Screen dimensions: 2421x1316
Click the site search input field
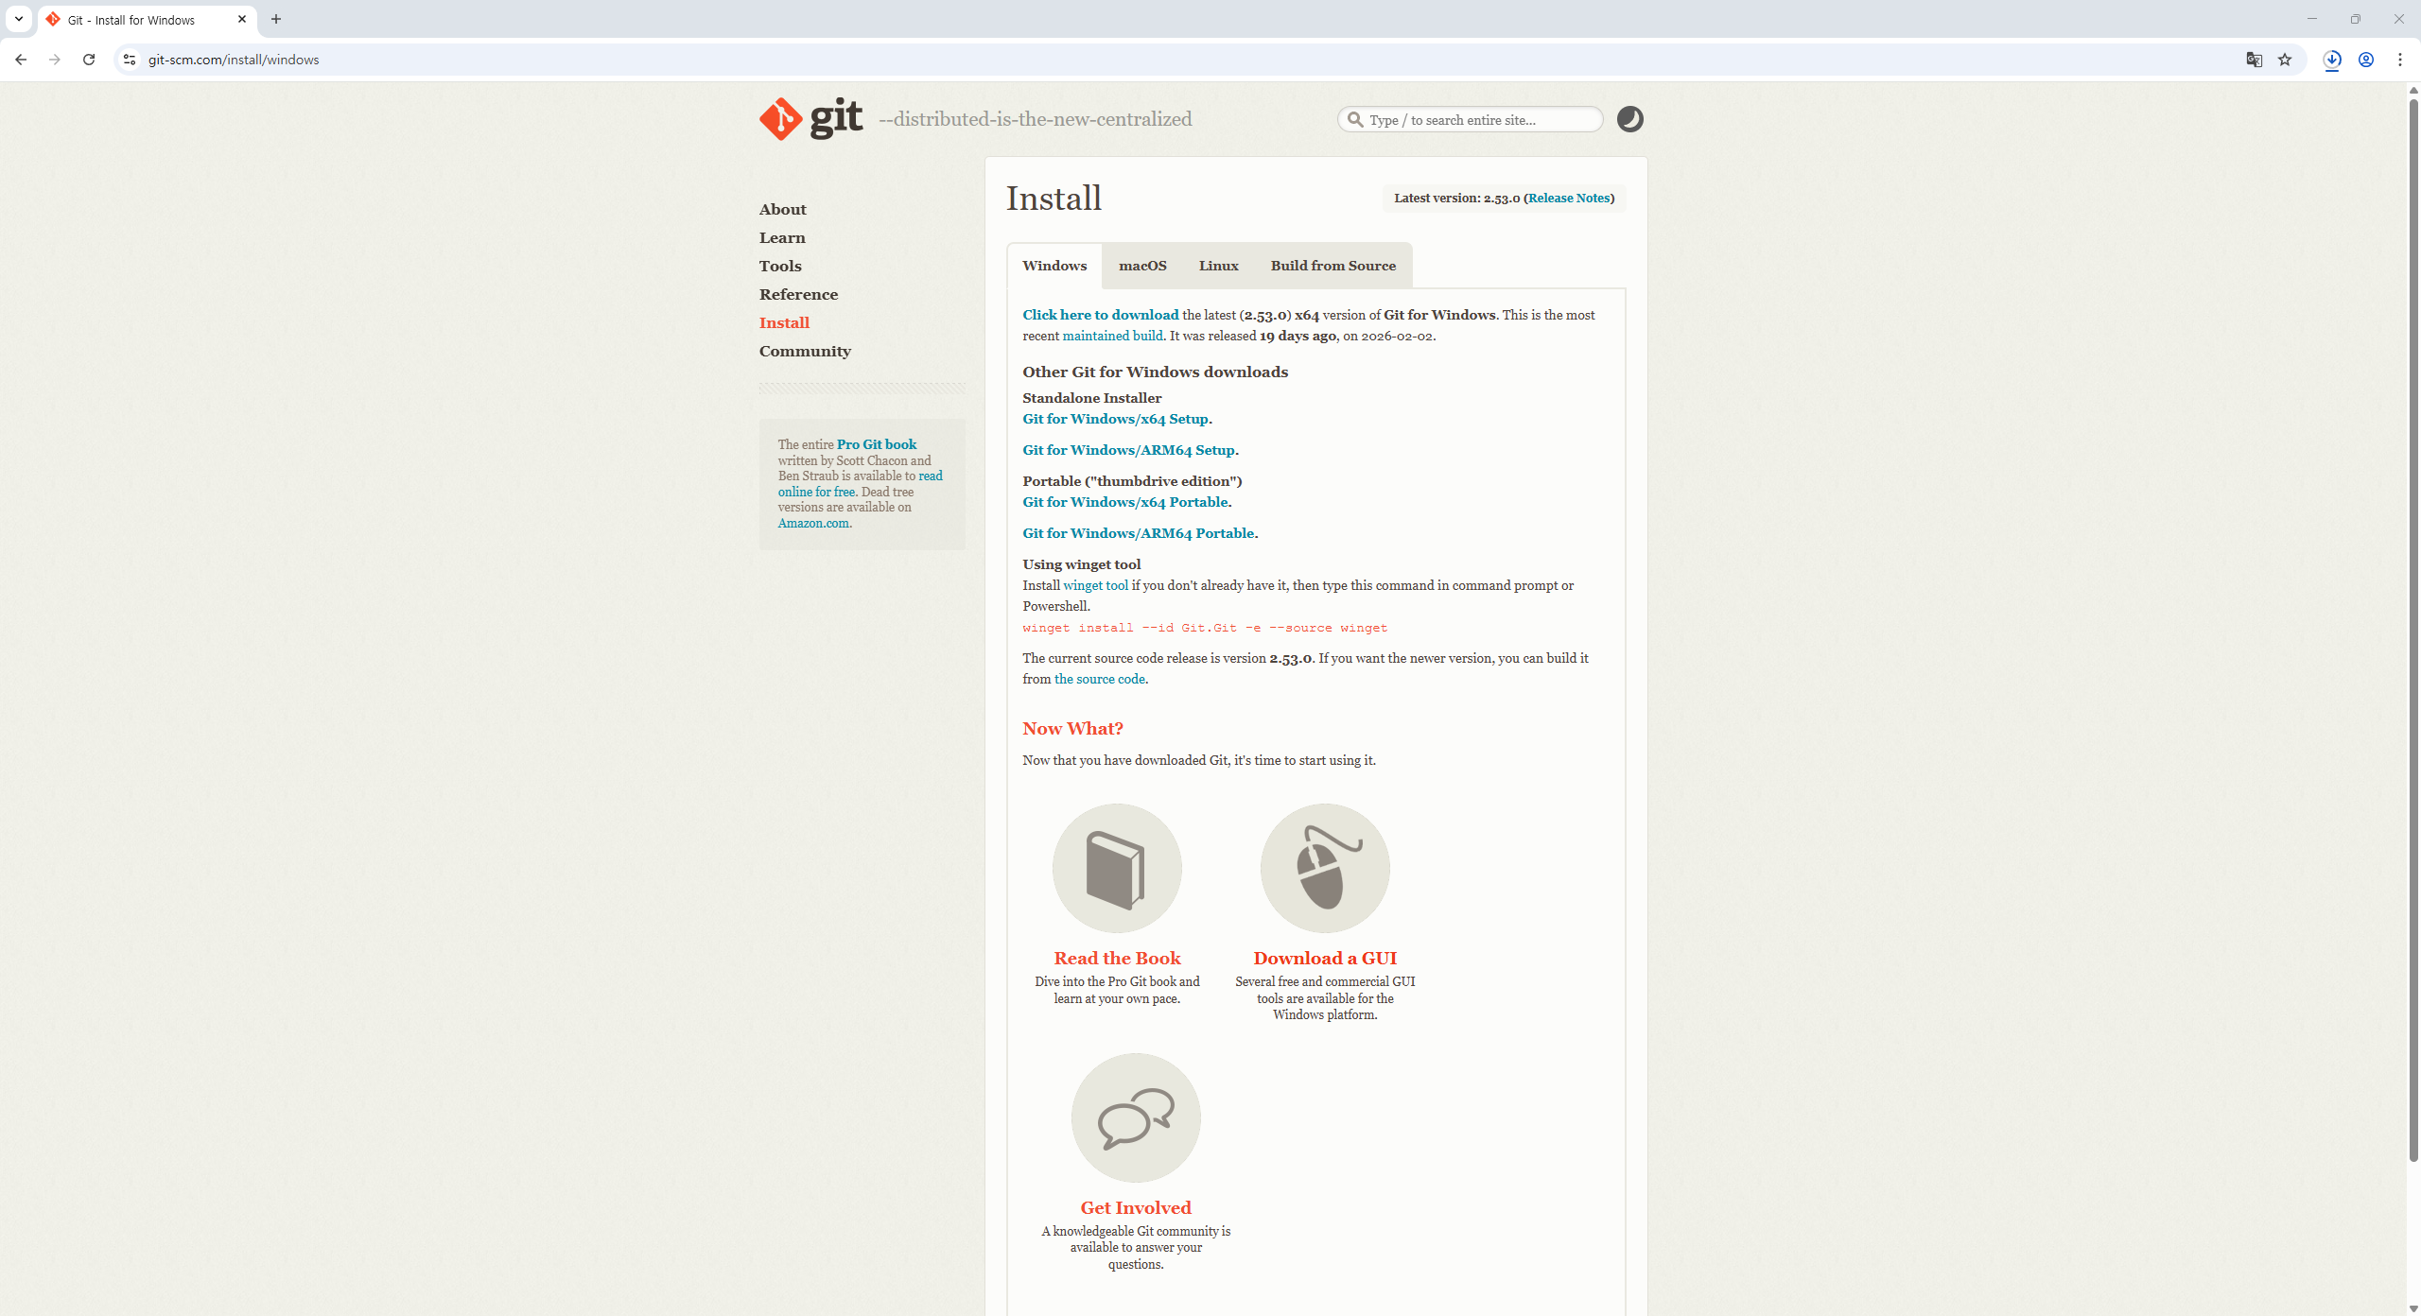(1480, 120)
